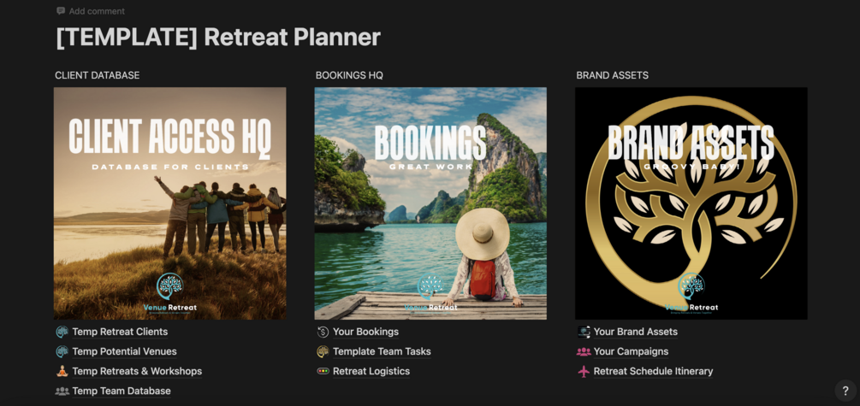Click the people icon beside Temp Team Database
860x406 pixels.
(x=62, y=391)
